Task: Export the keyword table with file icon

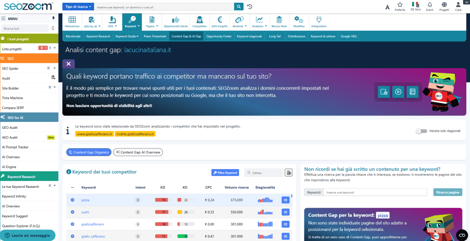Action: tap(288, 173)
